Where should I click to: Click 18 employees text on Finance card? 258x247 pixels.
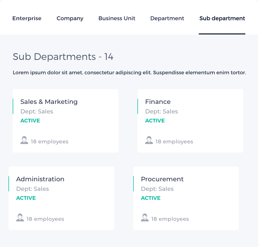[x=174, y=142]
